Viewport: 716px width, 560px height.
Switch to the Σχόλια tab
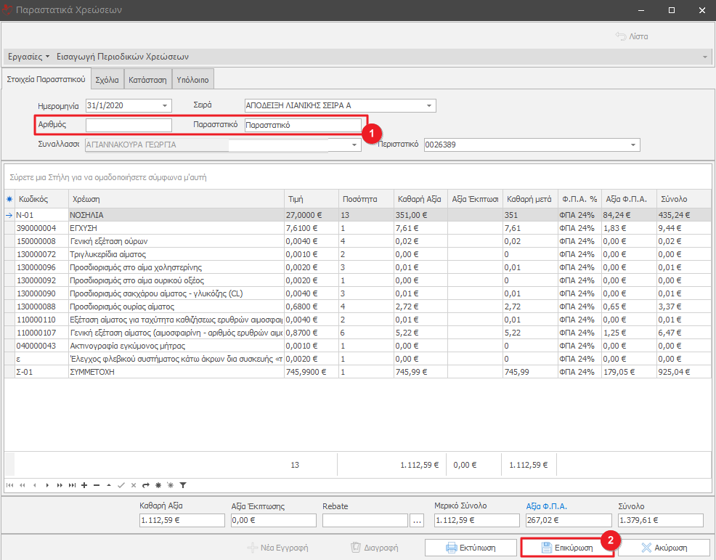(107, 80)
